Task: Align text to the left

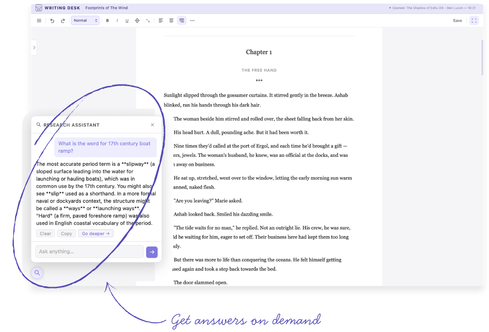Action: pyautogui.click(x=161, y=21)
